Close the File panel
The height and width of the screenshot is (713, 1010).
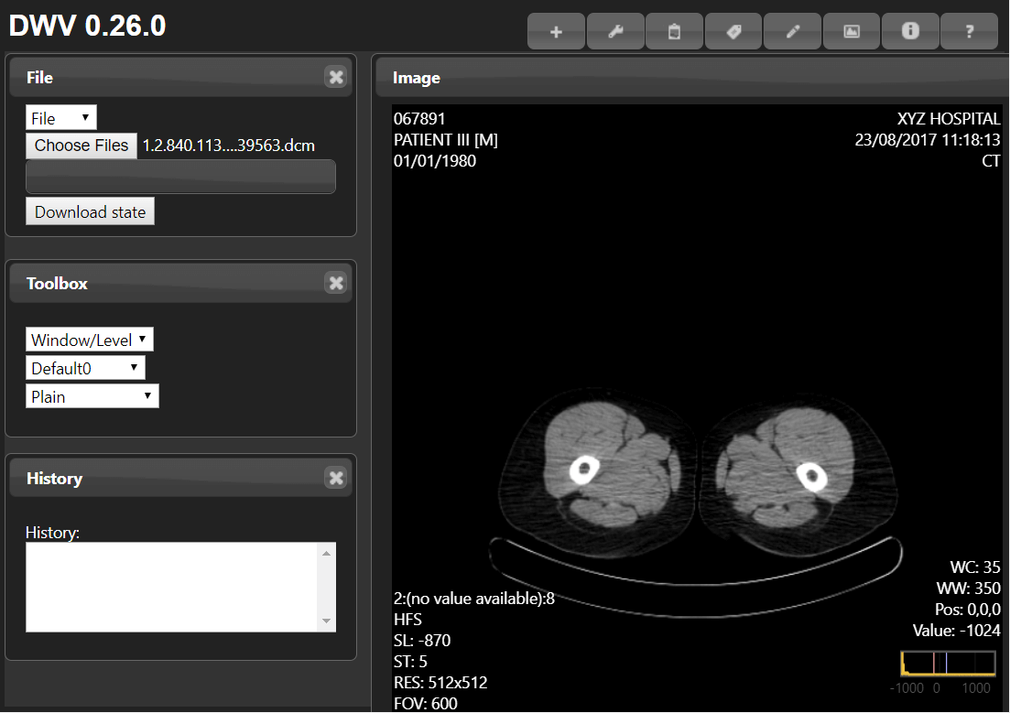click(335, 77)
